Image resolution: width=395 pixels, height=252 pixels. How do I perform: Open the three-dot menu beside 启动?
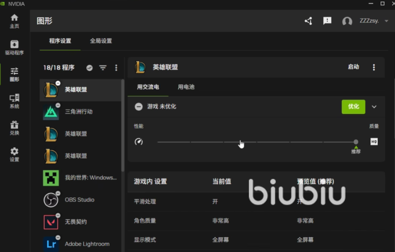pyautogui.click(x=373, y=67)
